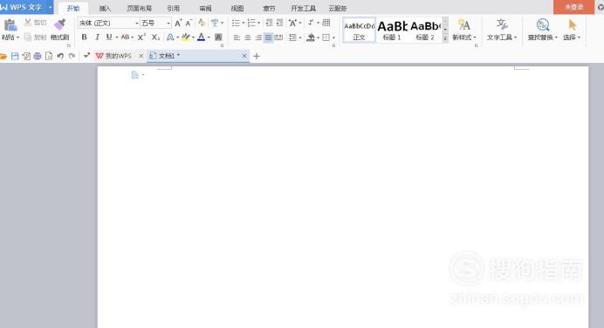Increase font size with the A+ icon

click(178, 23)
